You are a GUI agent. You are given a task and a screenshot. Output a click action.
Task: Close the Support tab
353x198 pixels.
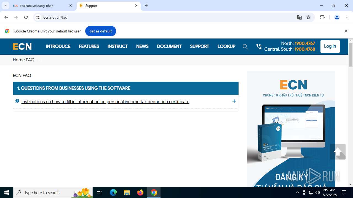point(136,5)
